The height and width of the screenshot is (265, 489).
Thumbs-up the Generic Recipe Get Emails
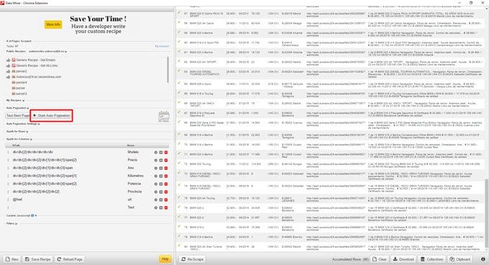click(8, 60)
